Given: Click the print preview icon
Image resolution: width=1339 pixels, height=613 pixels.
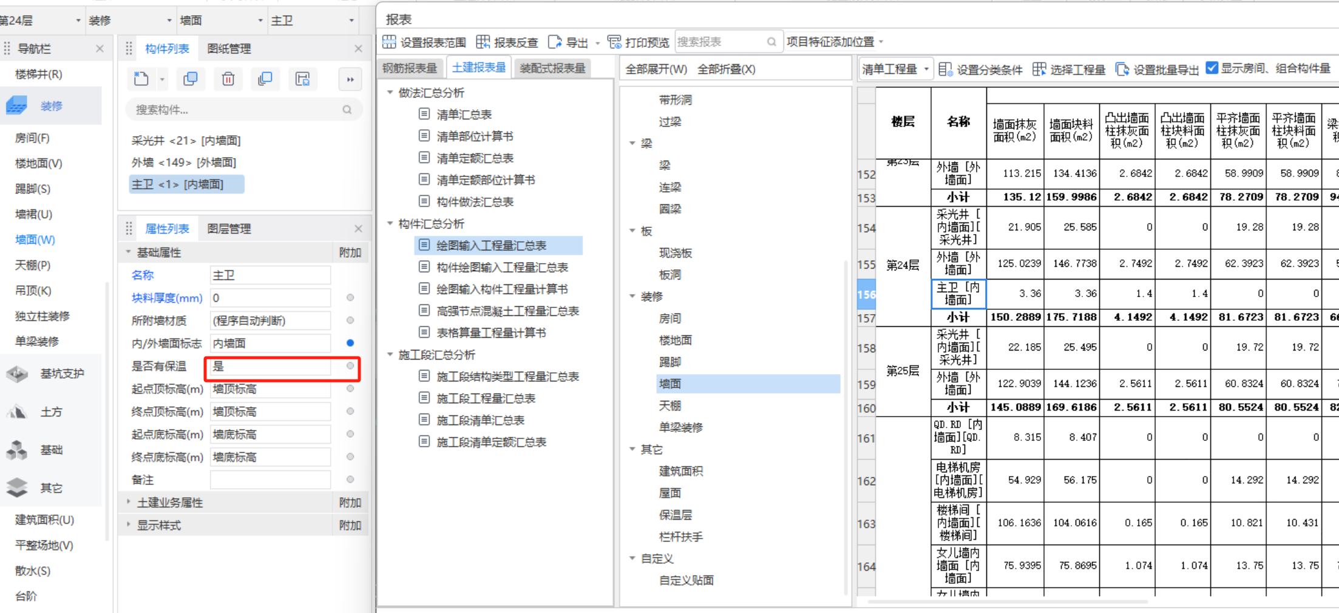Looking at the screenshot, I should pos(614,42).
